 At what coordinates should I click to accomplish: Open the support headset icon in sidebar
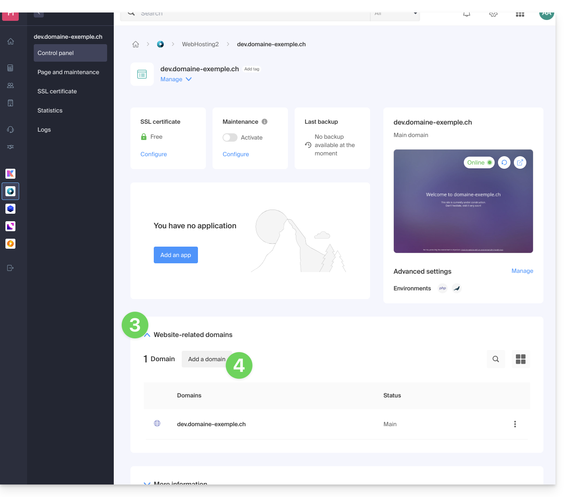[11, 130]
